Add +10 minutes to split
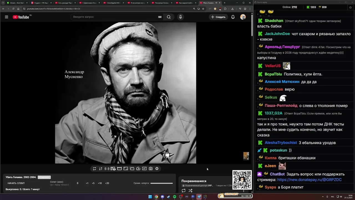The height and width of the screenshot is (200, 355). 100,183
